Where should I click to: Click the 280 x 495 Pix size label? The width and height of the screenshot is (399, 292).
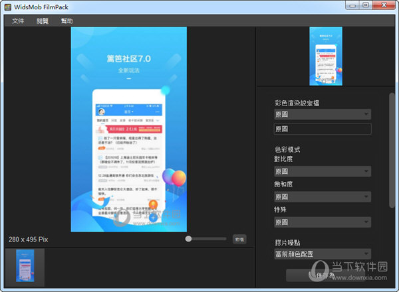28,240
